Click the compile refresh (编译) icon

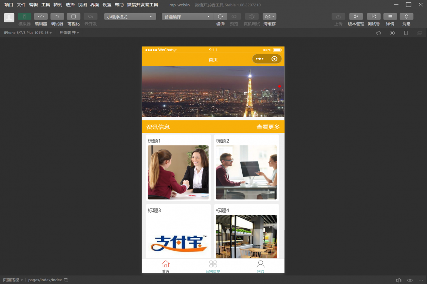221,17
